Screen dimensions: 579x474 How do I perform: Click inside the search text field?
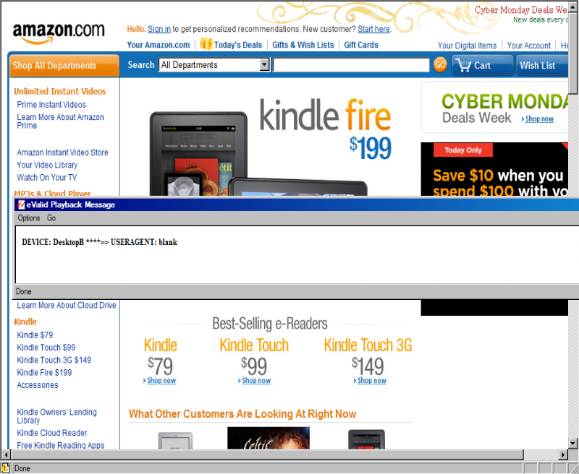351,65
